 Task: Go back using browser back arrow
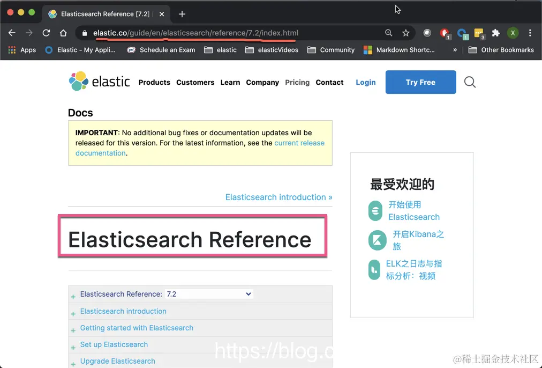click(x=12, y=33)
